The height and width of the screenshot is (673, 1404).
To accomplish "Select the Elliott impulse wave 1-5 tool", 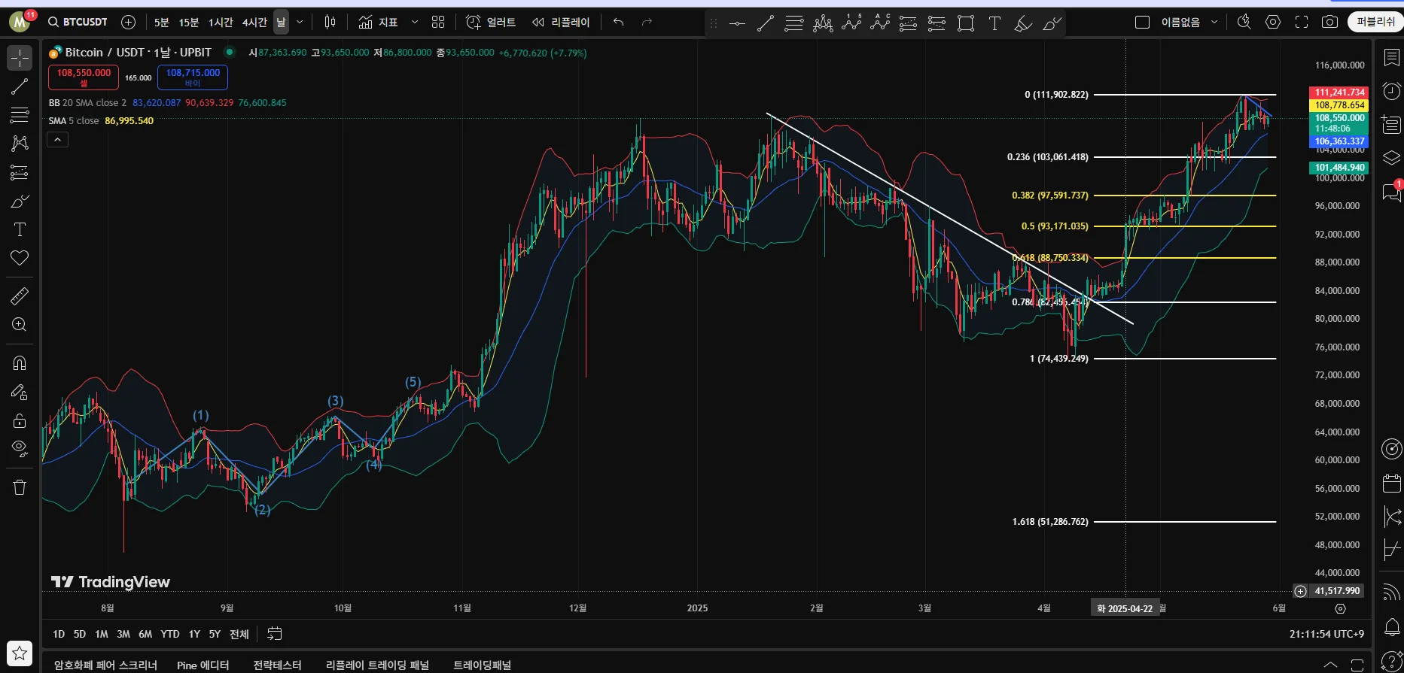I will (x=851, y=24).
